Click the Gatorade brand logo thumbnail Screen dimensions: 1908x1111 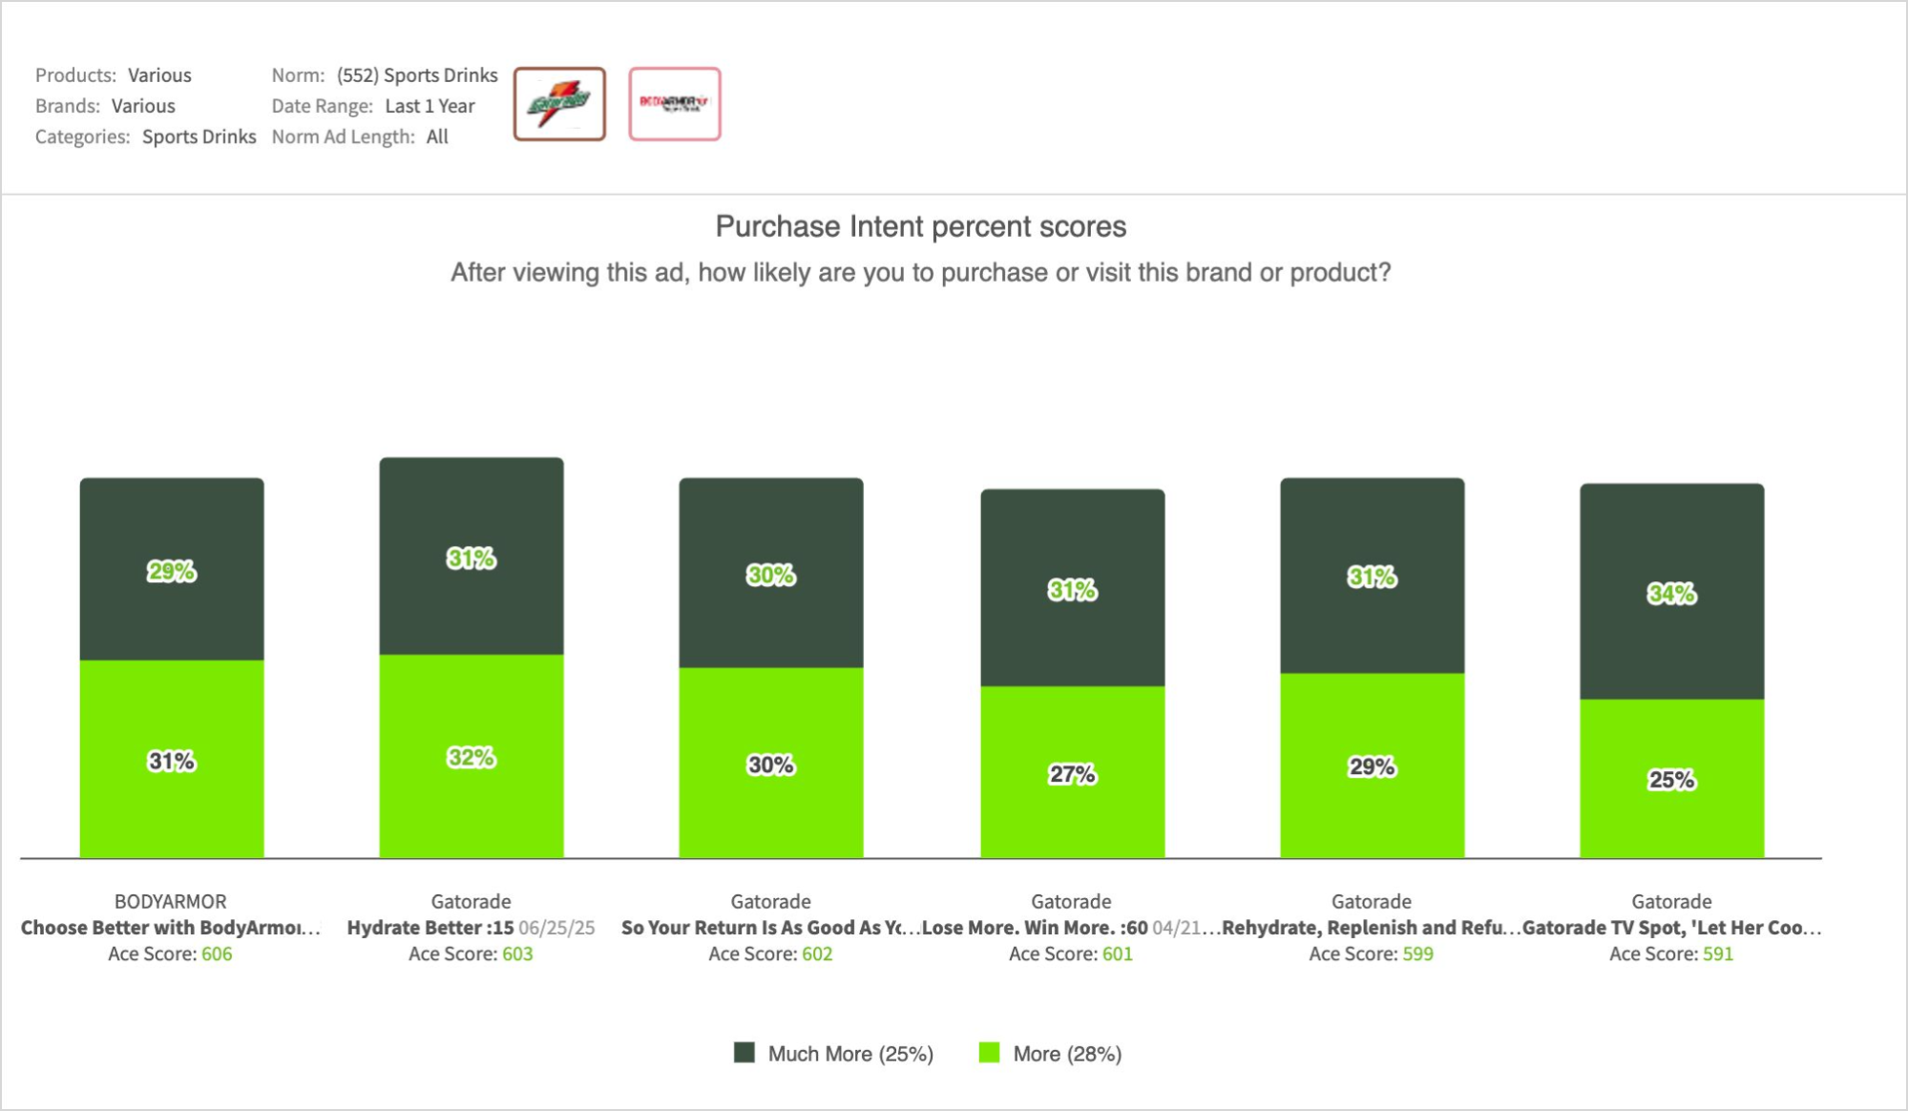[559, 104]
